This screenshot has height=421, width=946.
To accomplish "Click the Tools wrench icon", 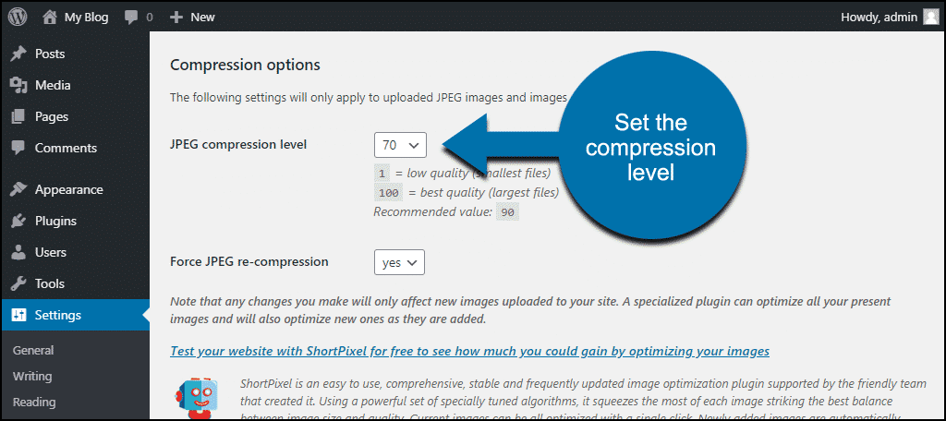I will [18, 283].
